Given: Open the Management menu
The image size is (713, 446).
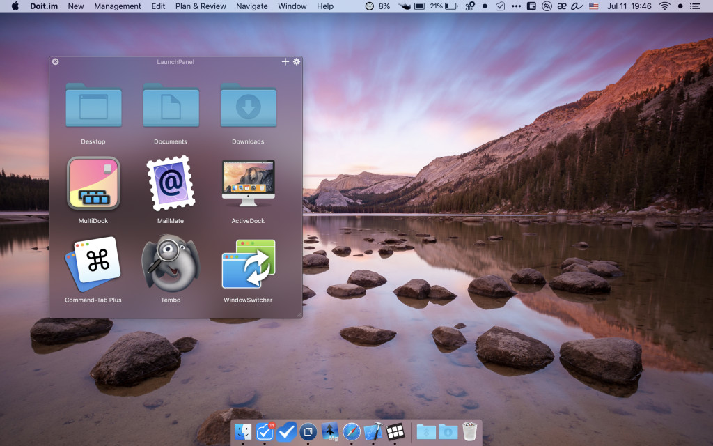Looking at the screenshot, I should pos(117,6).
